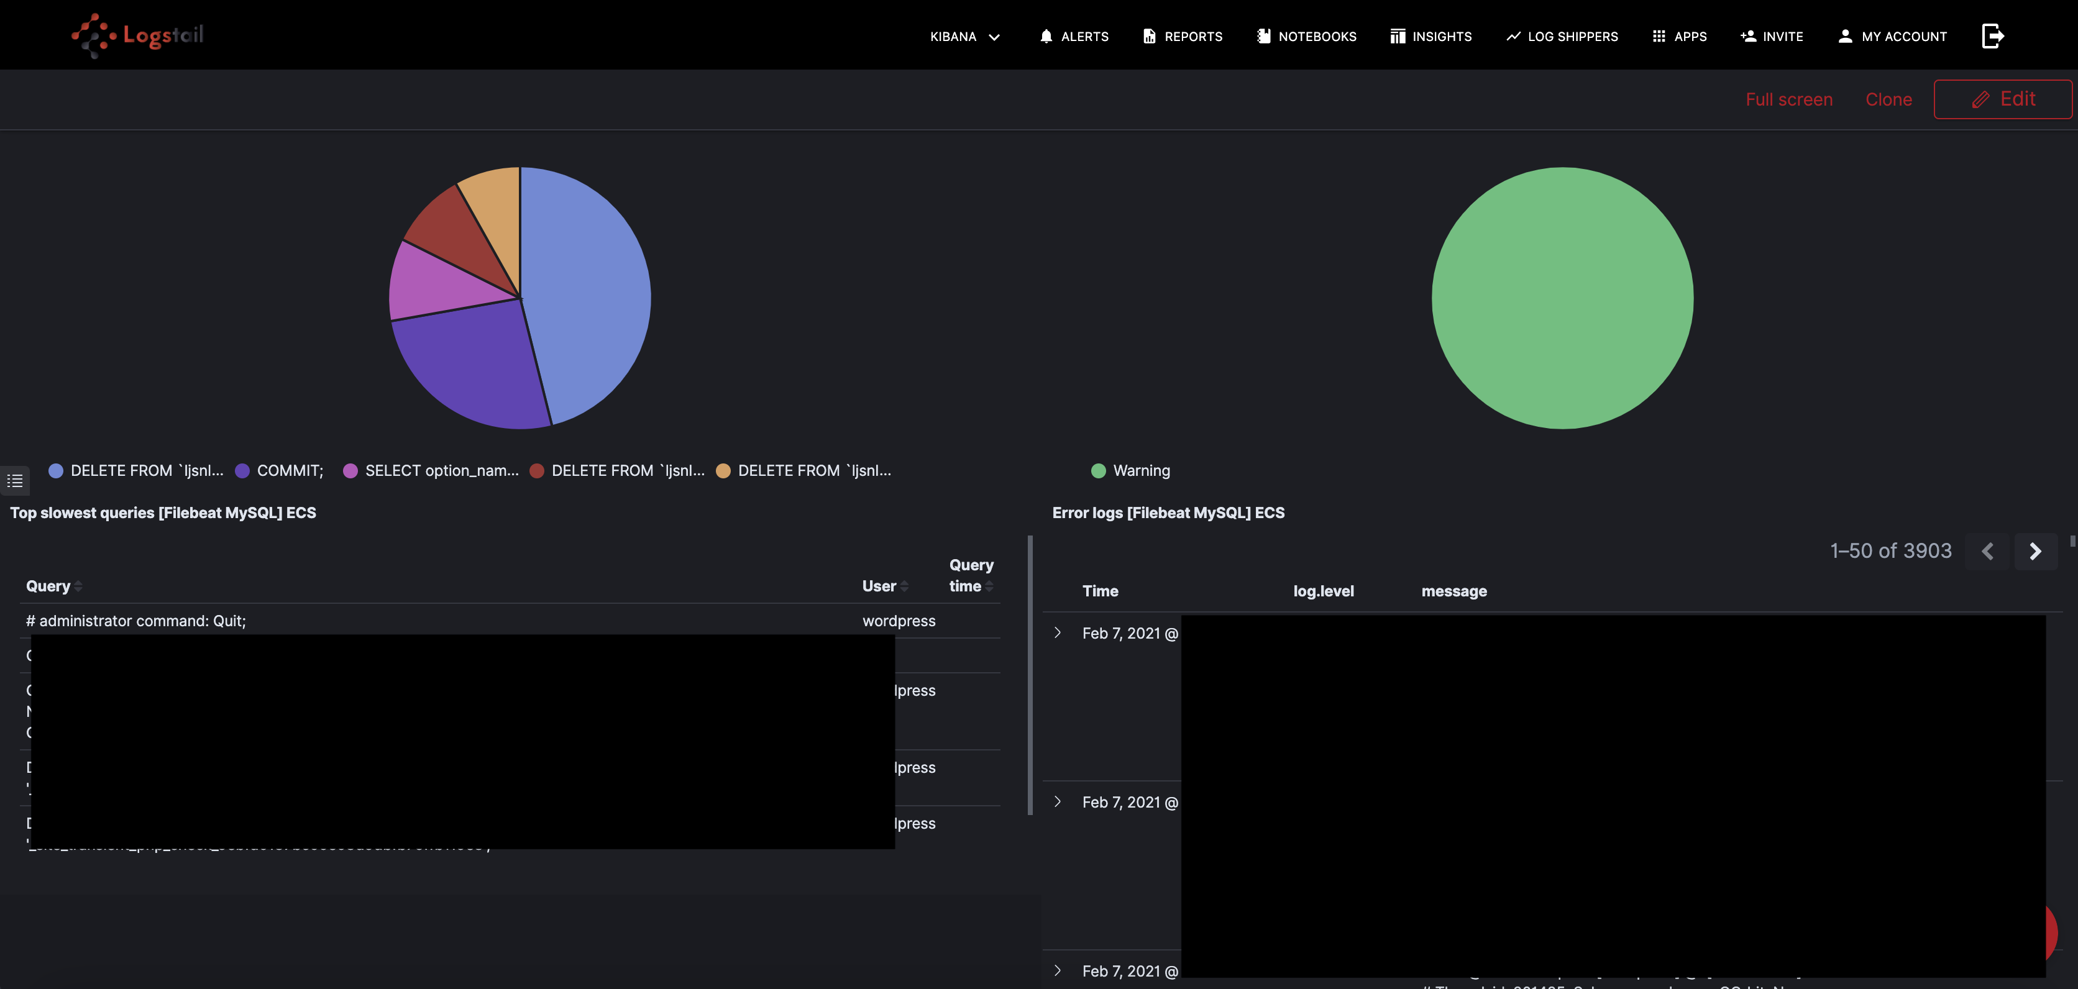Viewport: 2078px width, 989px height.
Task: Open the Kibana dropdown menu
Action: coord(965,36)
